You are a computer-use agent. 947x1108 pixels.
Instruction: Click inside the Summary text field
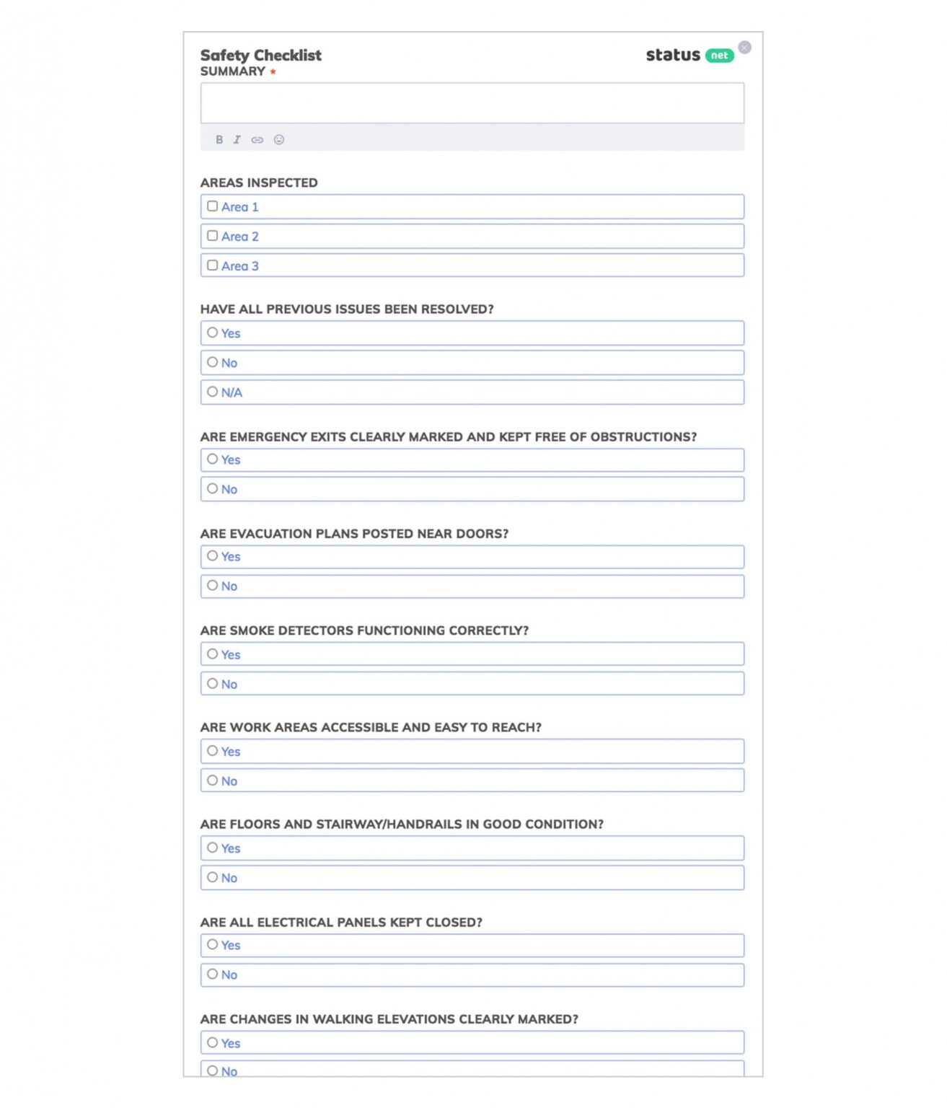pos(472,102)
